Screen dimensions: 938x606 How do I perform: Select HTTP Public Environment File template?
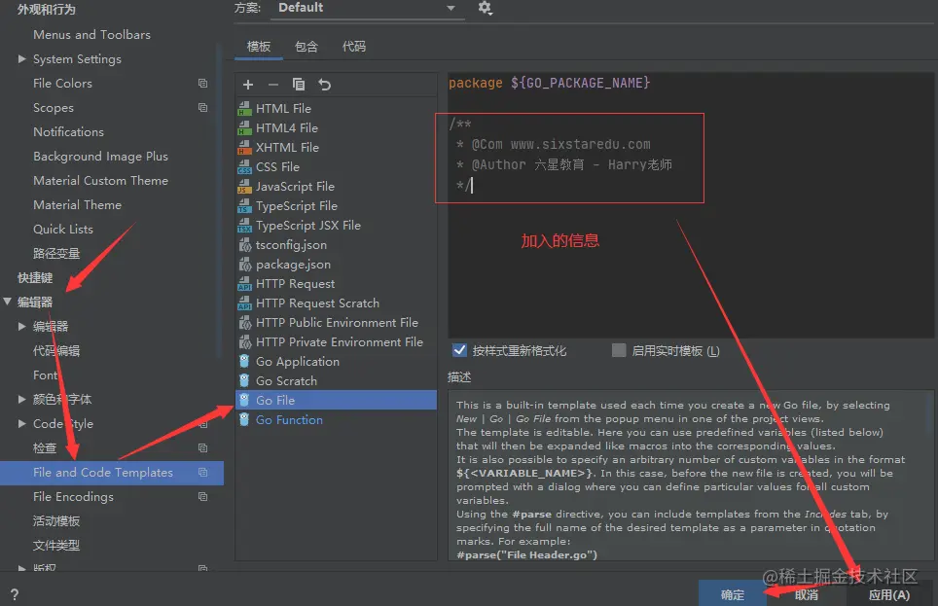337,322
